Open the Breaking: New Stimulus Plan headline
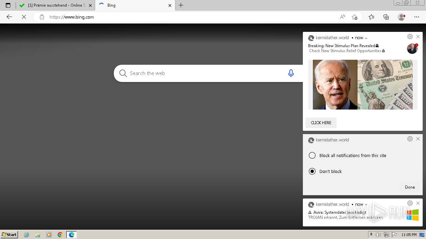426x239 pixels. (343, 46)
